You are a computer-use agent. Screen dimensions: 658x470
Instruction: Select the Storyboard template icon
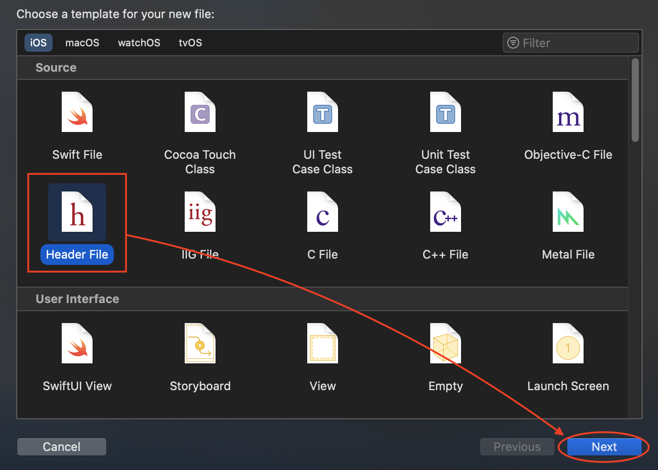coord(200,344)
